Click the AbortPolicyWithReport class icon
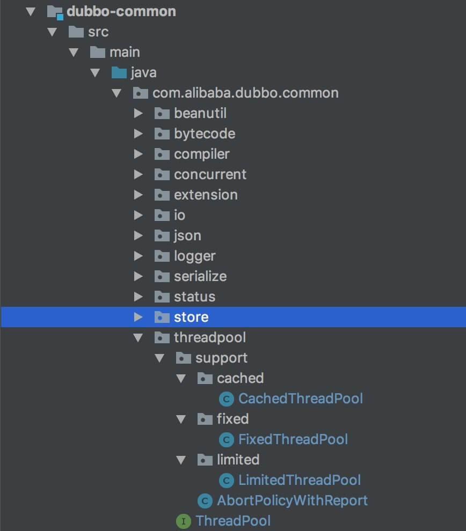 tap(205, 500)
